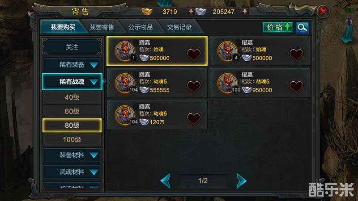Close the 寄售 window

[323, 12]
